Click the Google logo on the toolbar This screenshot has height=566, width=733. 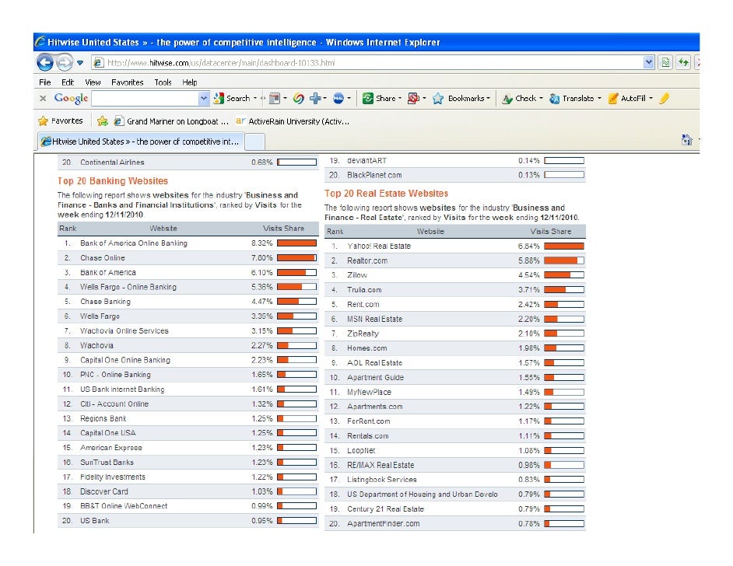coord(71,98)
